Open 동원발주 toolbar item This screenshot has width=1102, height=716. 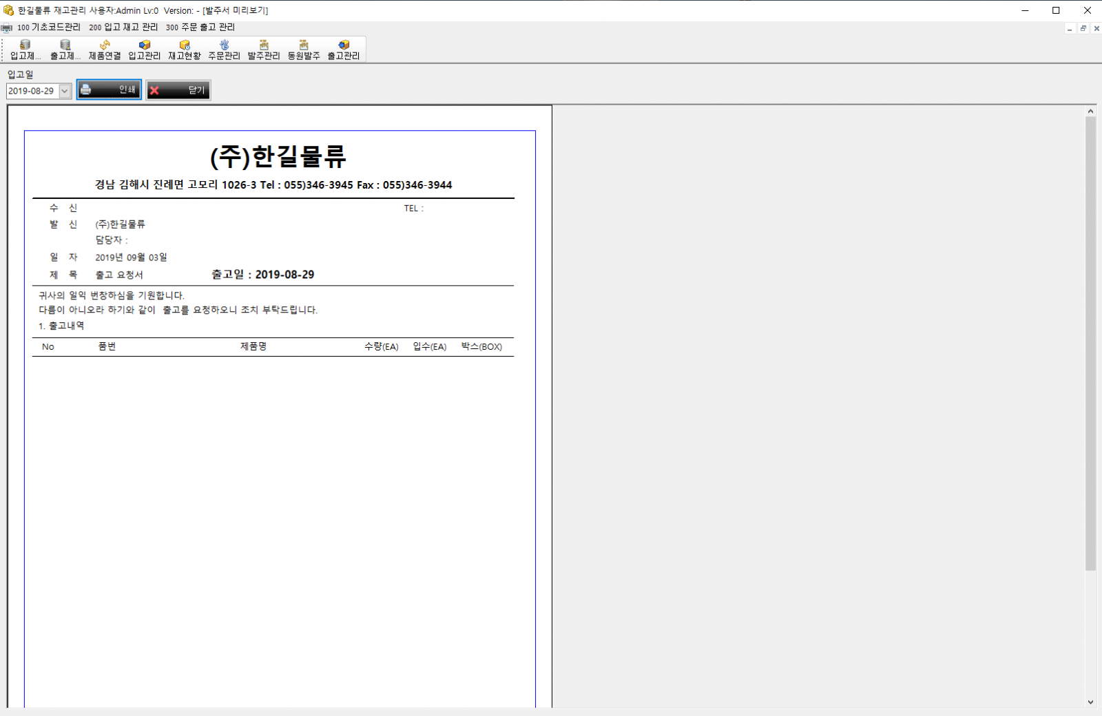tap(304, 50)
